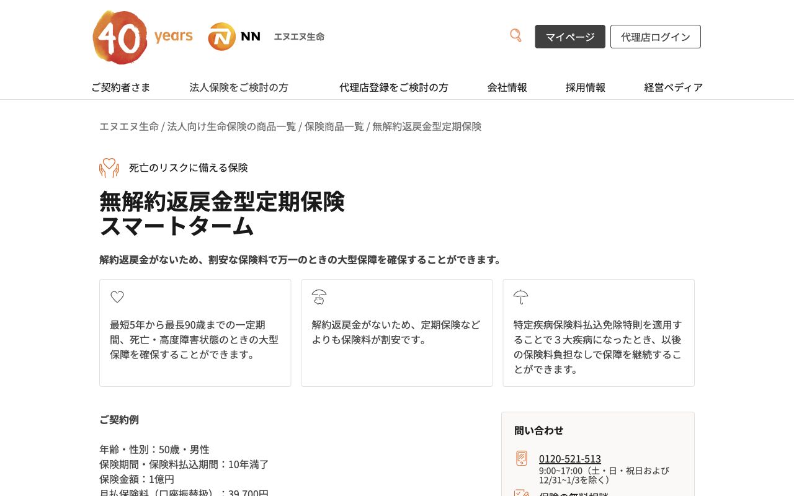
Task: Click 無解約返戻金型定期保険 breadcrumb item
Action: click(x=427, y=126)
